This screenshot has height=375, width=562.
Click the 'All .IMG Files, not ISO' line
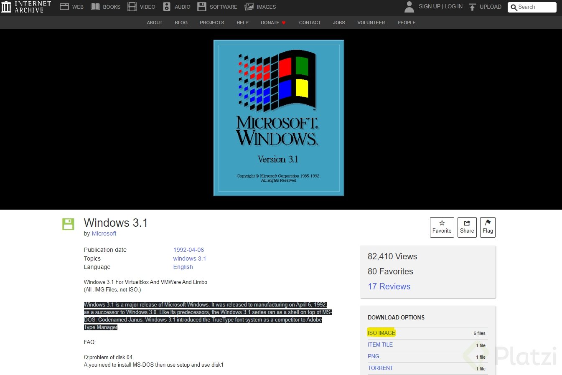[x=112, y=289]
